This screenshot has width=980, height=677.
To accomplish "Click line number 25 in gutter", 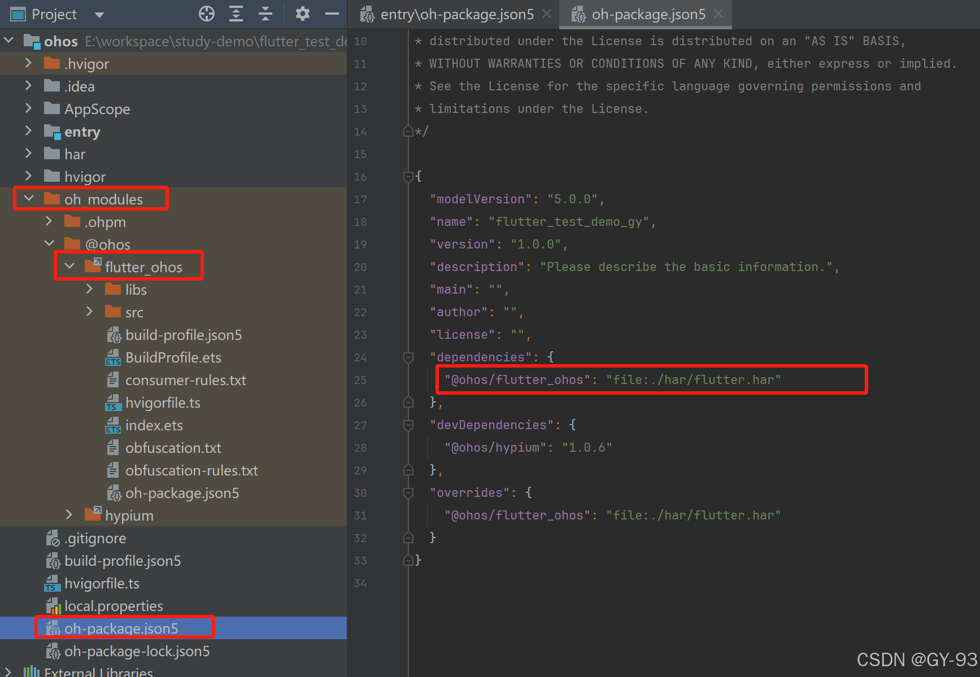I will click(360, 380).
